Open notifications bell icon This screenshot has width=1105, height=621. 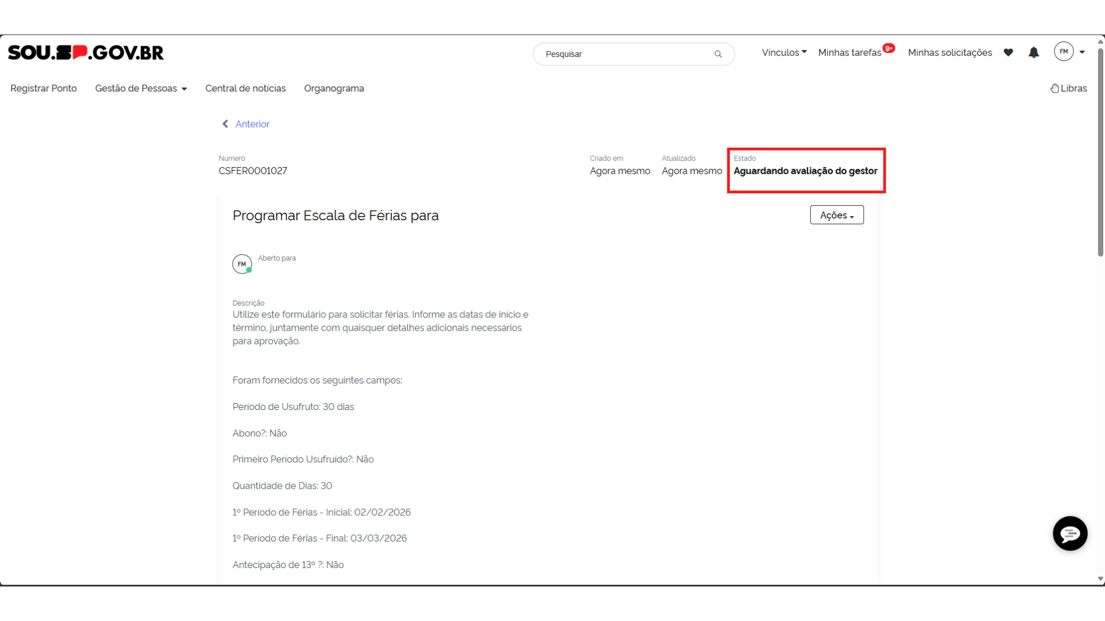tap(1034, 52)
